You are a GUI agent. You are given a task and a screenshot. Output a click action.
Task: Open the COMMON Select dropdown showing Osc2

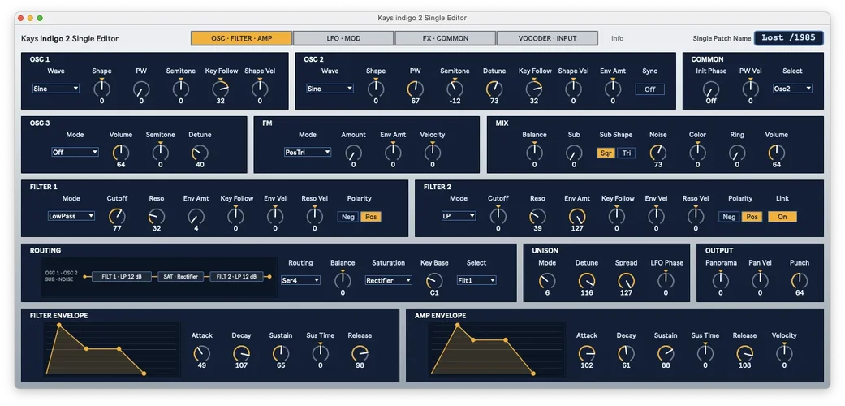pyautogui.click(x=792, y=89)
